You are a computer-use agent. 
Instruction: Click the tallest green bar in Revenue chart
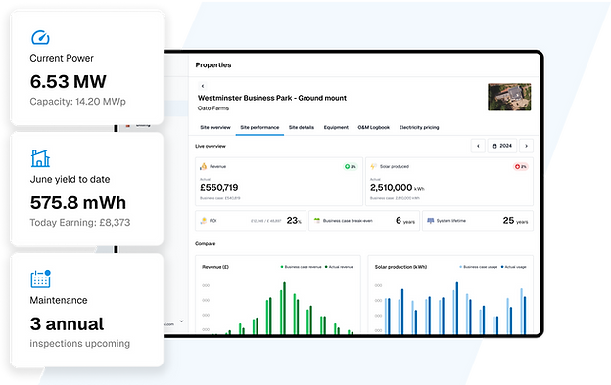[x=284, y=308]
